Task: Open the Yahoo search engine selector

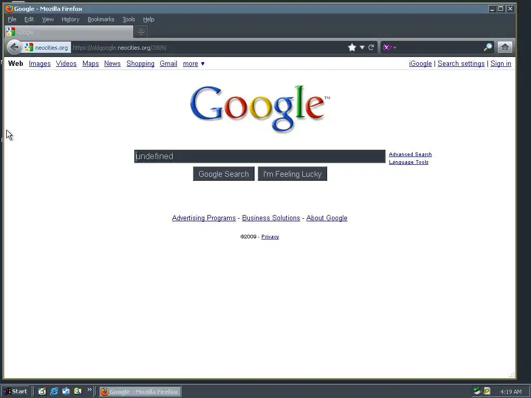Action: [x=389, y=47]
